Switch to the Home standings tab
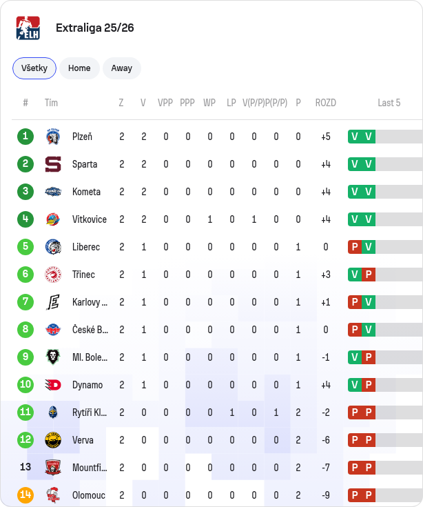Image resolution: width=423 pixels, height=507 pixels. tap(79, 68)
